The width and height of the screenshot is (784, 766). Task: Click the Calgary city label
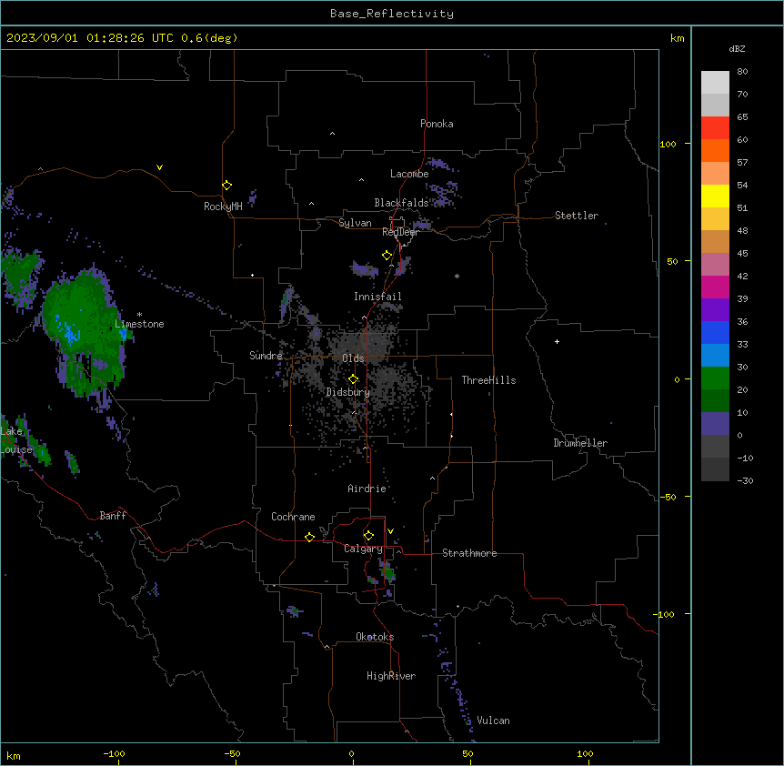coord(363,549)
